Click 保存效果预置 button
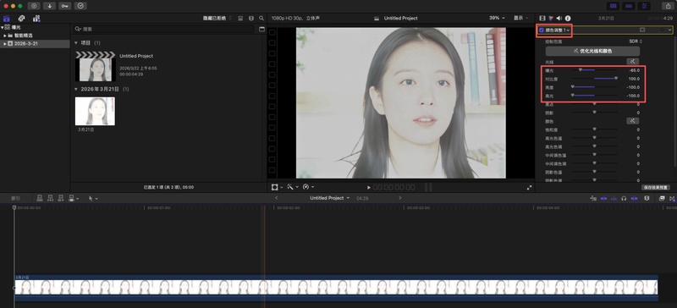The width and height of the screenshot is (677, 308). (655, 188)
